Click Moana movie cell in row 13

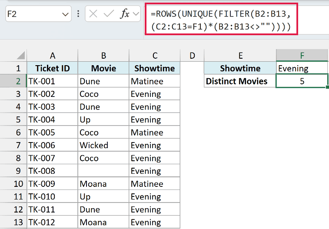pyautogui.click(x=103, y=222)
